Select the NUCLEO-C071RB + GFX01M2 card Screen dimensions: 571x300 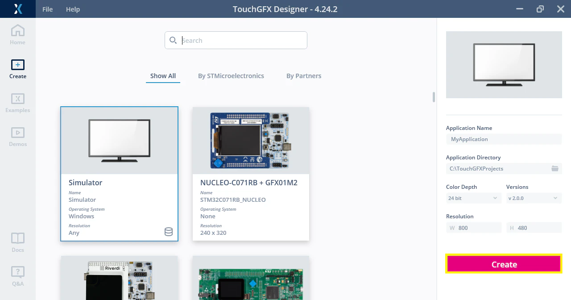tap(251, 174)
